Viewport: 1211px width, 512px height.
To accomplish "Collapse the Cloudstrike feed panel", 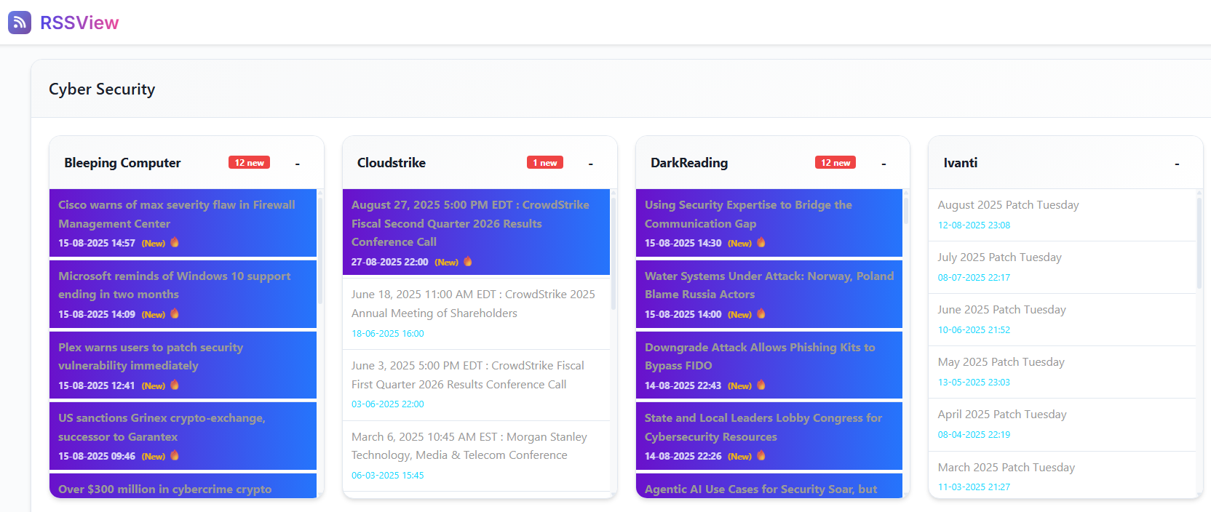I will 590,164.
